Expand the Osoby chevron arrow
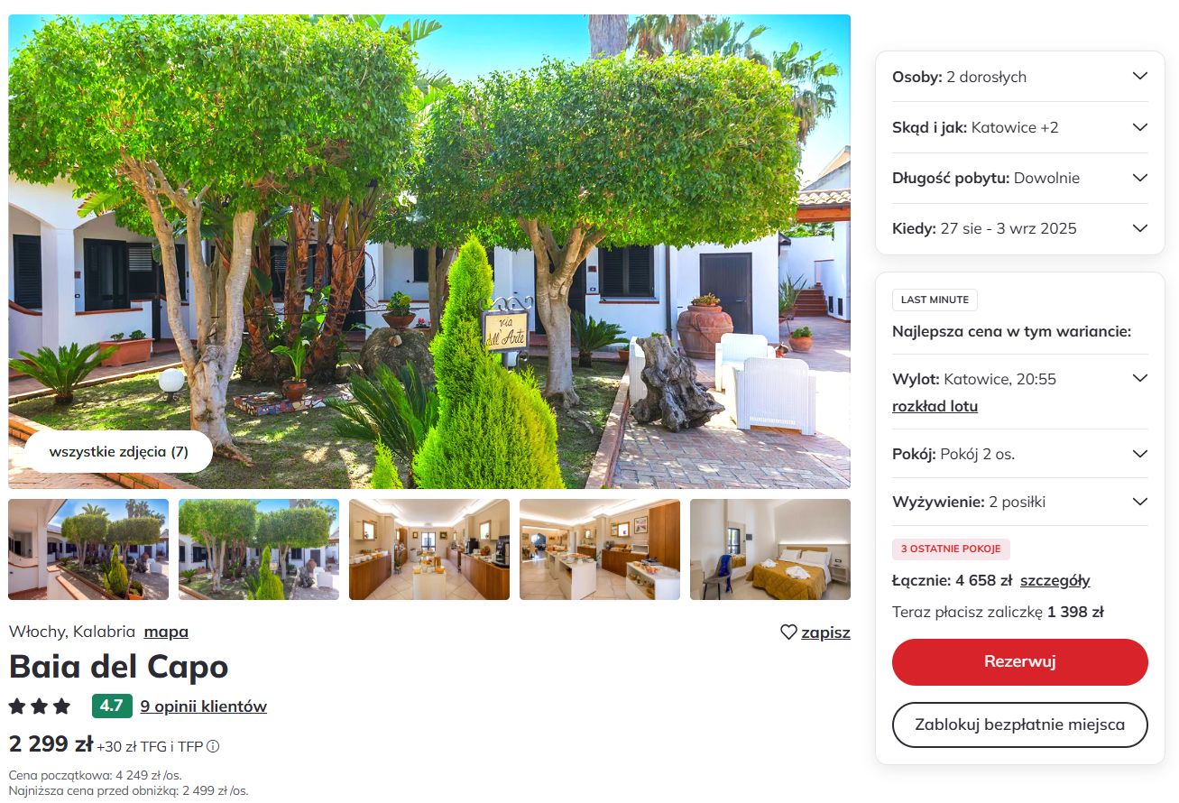This screenshot has height=803, width=1179. [x=1139, y=77]
